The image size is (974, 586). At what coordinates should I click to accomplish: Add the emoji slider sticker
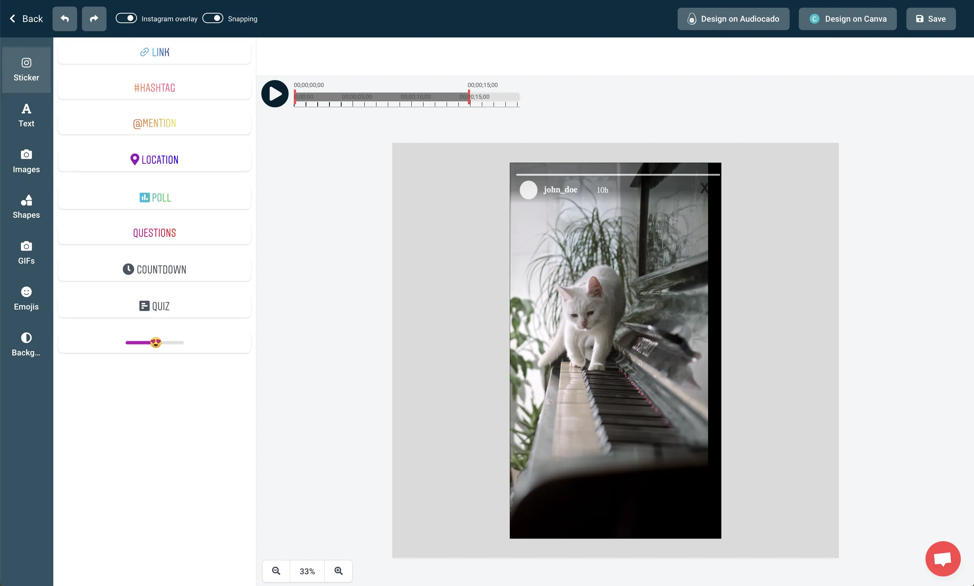point(154,342)
